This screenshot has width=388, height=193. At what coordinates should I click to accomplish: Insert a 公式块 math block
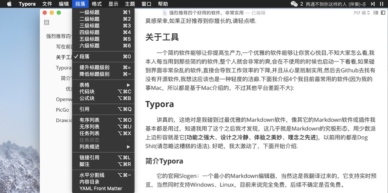[x=103, y=98]
